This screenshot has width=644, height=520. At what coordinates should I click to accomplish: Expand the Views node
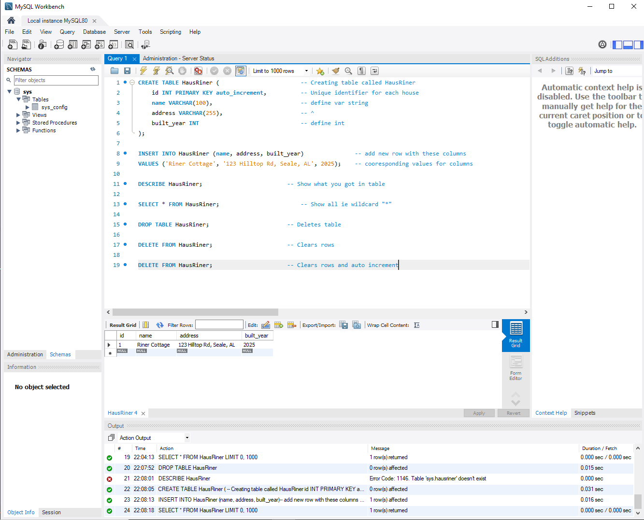tap(18, 115)
